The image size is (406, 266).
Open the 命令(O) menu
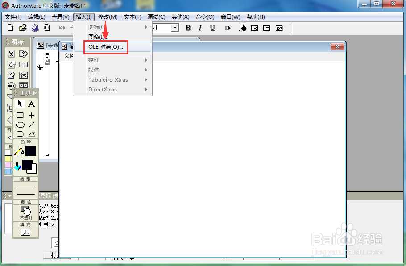205,17
